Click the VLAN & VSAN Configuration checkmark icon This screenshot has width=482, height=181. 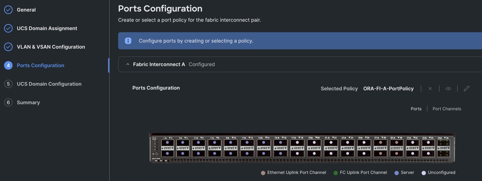tap(8, 47)
